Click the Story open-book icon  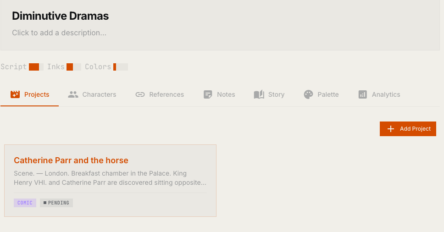pyautogui.click(x=259, y=94)
